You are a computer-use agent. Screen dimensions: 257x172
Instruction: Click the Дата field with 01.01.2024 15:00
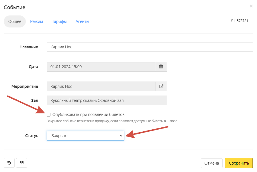(x=101, y=67)
